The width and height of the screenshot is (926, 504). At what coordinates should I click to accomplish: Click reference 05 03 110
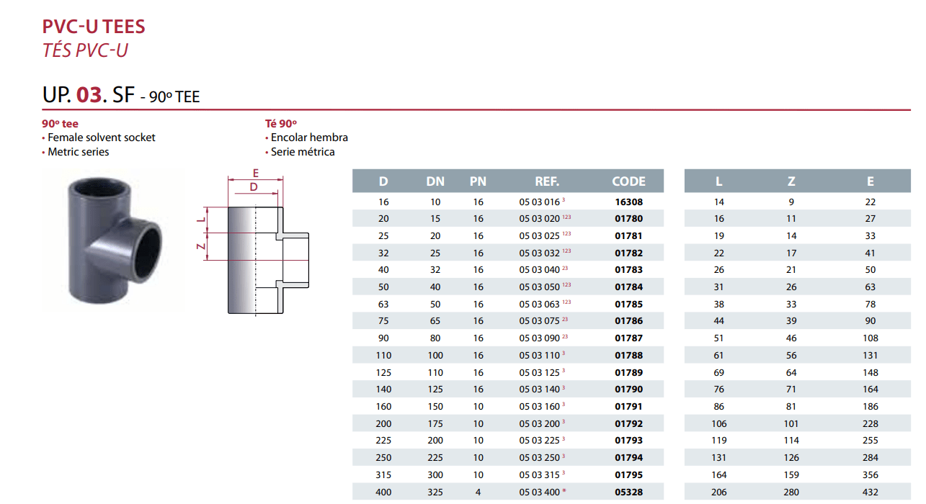click(x=540, y=356)
